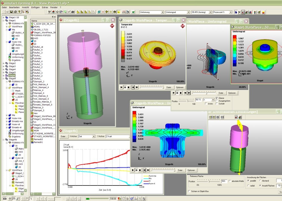
Task: Click the X axis button in bottom bar
Action: (x=38, y=199)
